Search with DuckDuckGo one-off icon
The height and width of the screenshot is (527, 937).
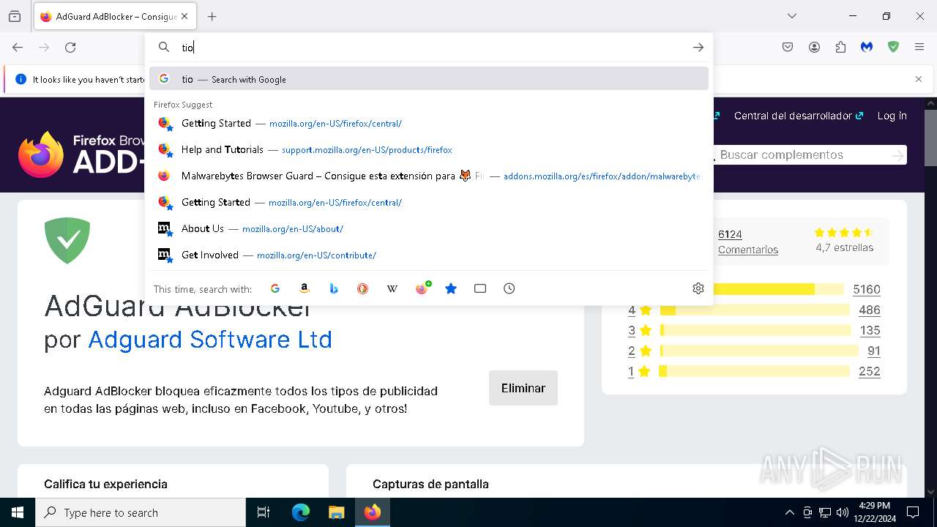click(x=363, y=288)
